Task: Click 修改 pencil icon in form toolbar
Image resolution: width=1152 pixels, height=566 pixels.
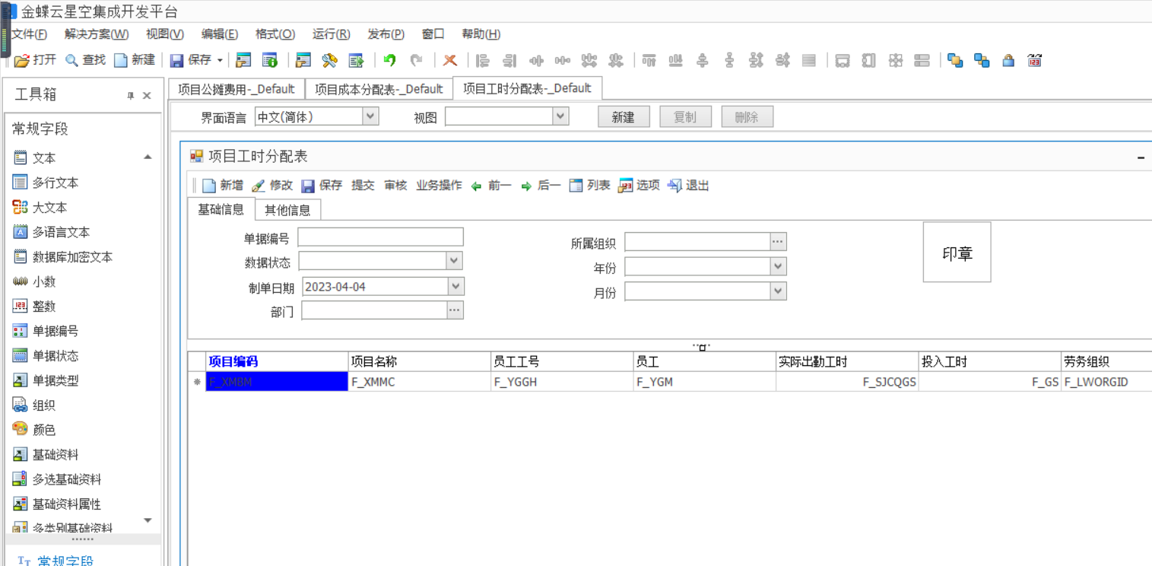Action: 259,186
